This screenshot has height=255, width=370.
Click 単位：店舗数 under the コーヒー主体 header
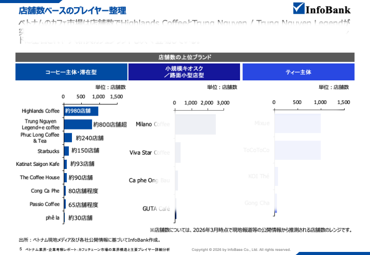(x=110, y=87)
